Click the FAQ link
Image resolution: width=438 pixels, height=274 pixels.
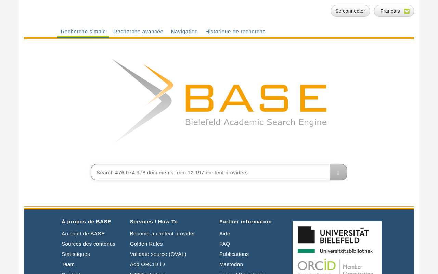pos(224,244)
